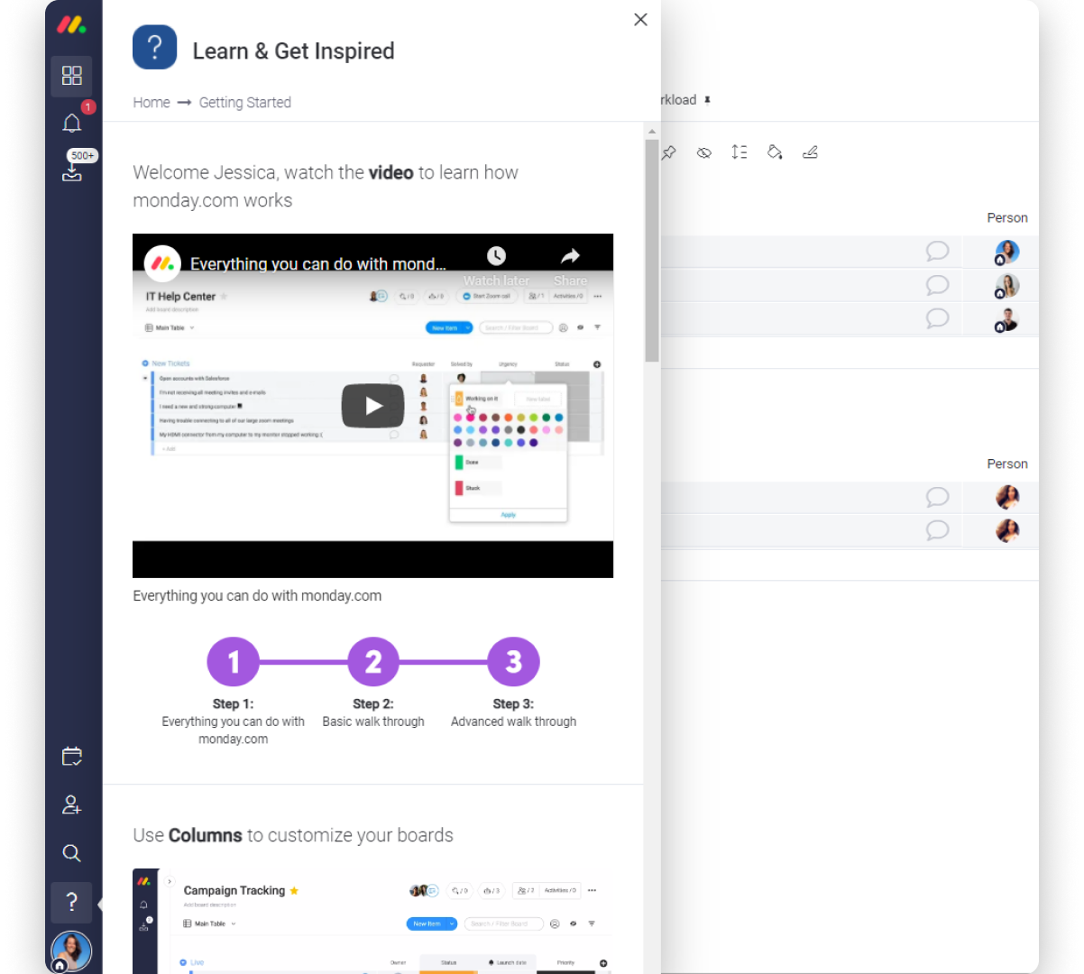1084x974 pixels.
Task: Click the help panel's vertical scrollbar
Action: 652,251
